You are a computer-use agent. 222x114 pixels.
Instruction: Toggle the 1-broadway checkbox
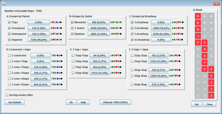(x=132, y=34)
